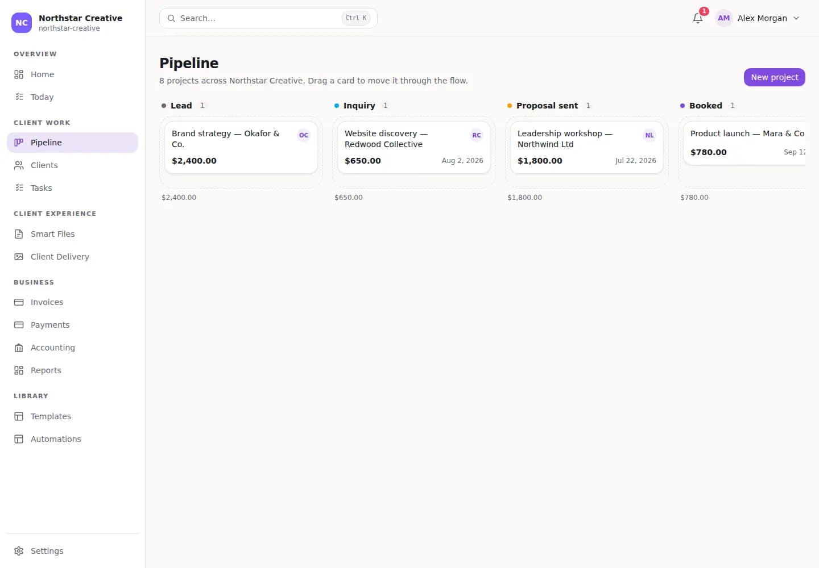Focus the Search input field
This screenshot has height=568, width=819.
(x=268, y=18)
